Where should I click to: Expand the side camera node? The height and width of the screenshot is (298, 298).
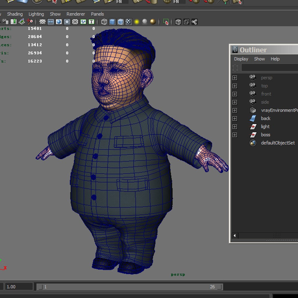(235, 102)
